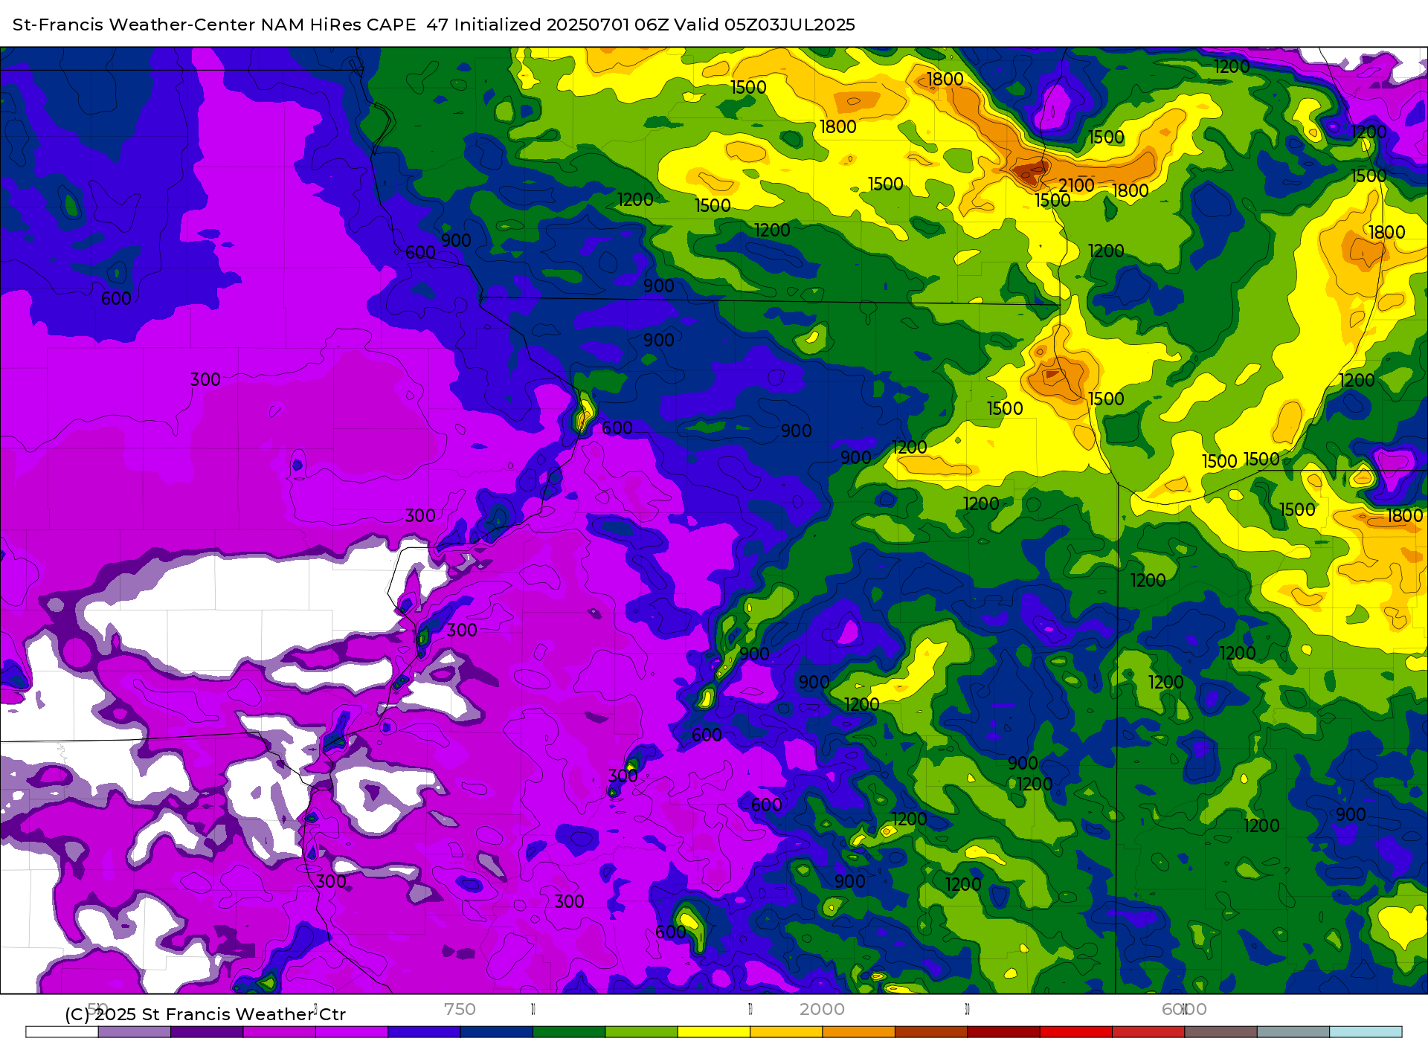
Task: Click the white swatch in the legend bar
Action: point(62,1032)
